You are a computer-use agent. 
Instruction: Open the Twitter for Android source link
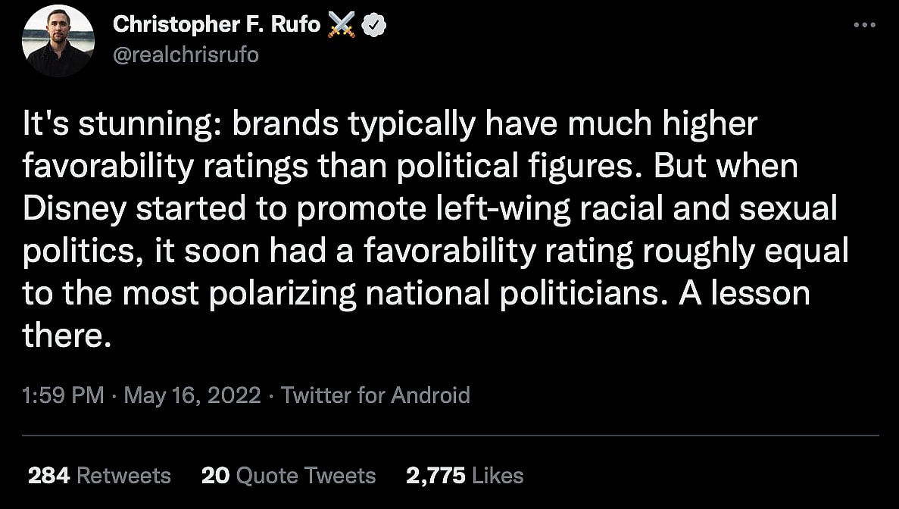pos(375,395)
